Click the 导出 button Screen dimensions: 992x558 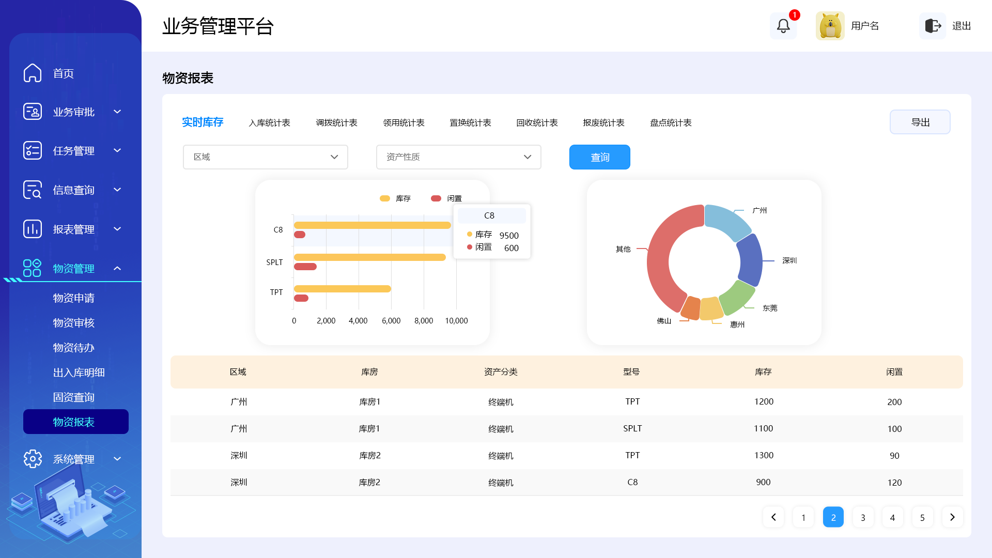coord(920,122)
